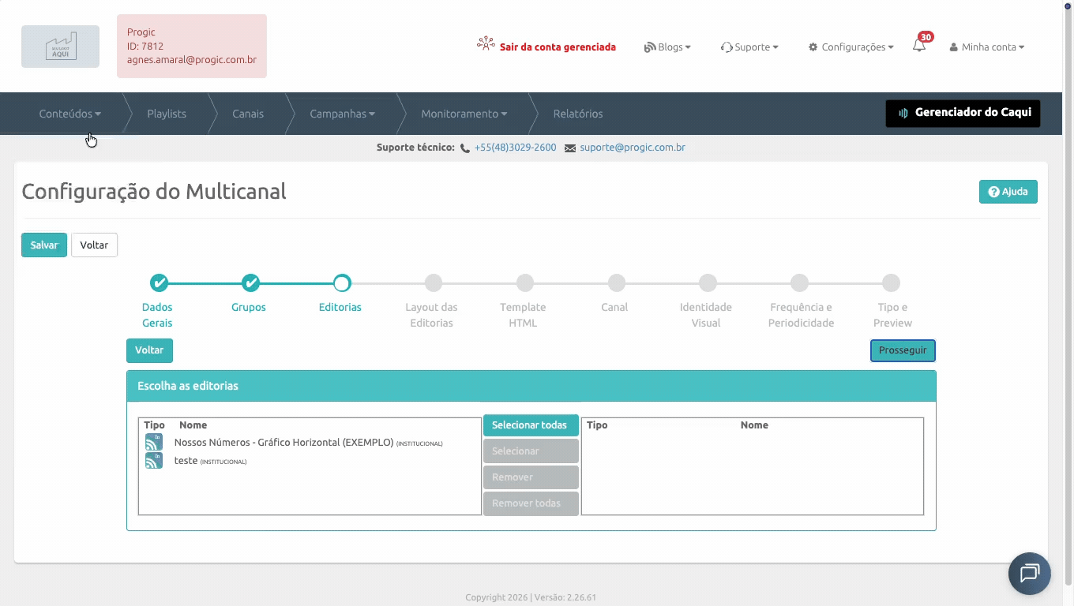1074x606 pixels.
Task: Expand the Campanhas menu
Action: 342,114
